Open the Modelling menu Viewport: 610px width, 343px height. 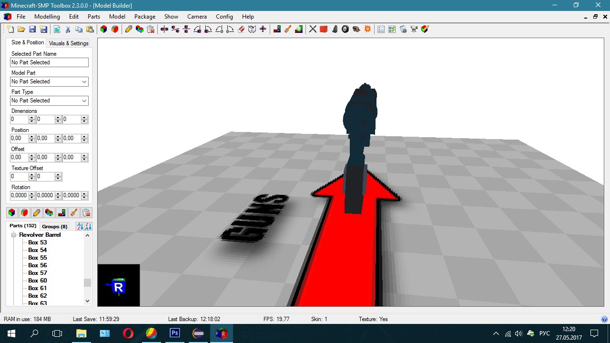pos(47,17)
